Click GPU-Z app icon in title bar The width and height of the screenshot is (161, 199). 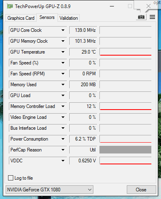tap(10, 6)
